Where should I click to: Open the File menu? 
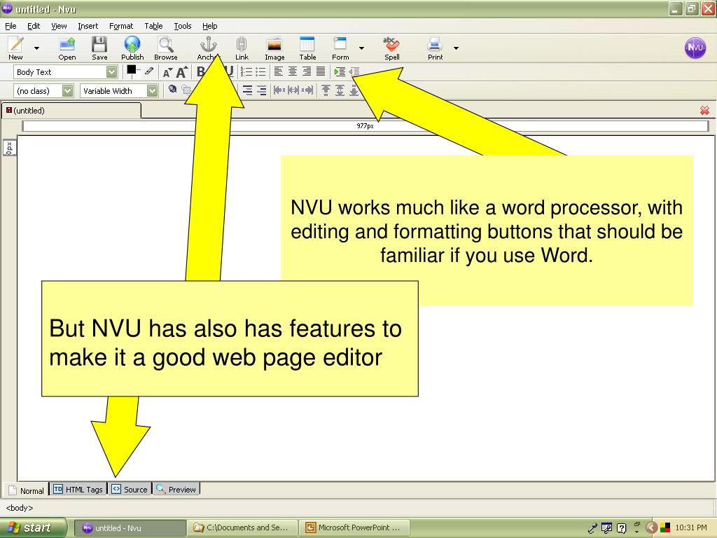[11, 26]
